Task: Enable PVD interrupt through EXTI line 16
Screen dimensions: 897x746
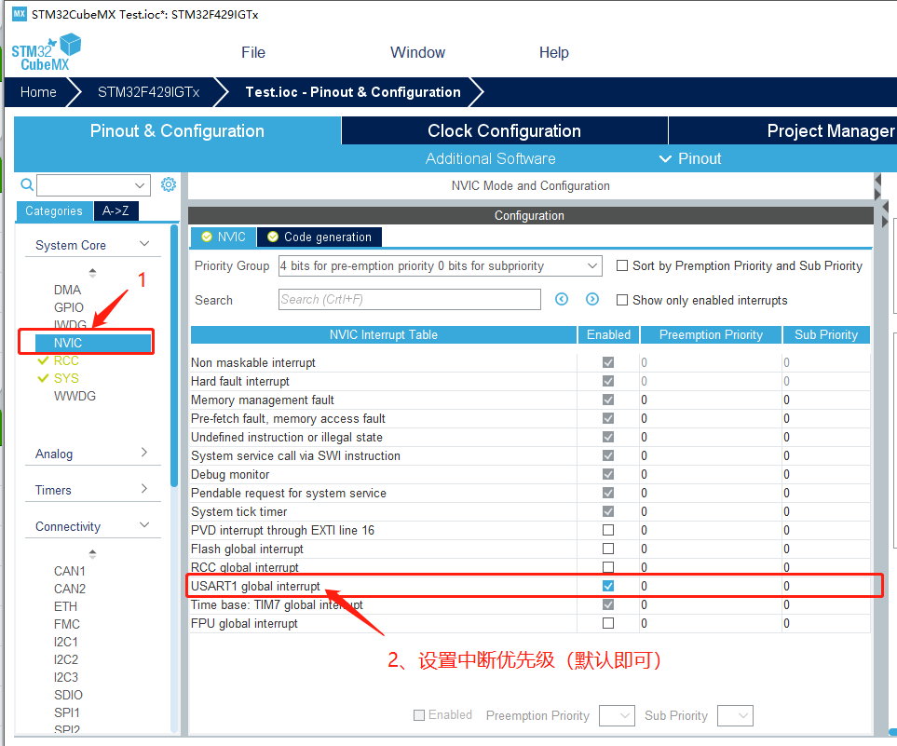Action: pos(608,530)
